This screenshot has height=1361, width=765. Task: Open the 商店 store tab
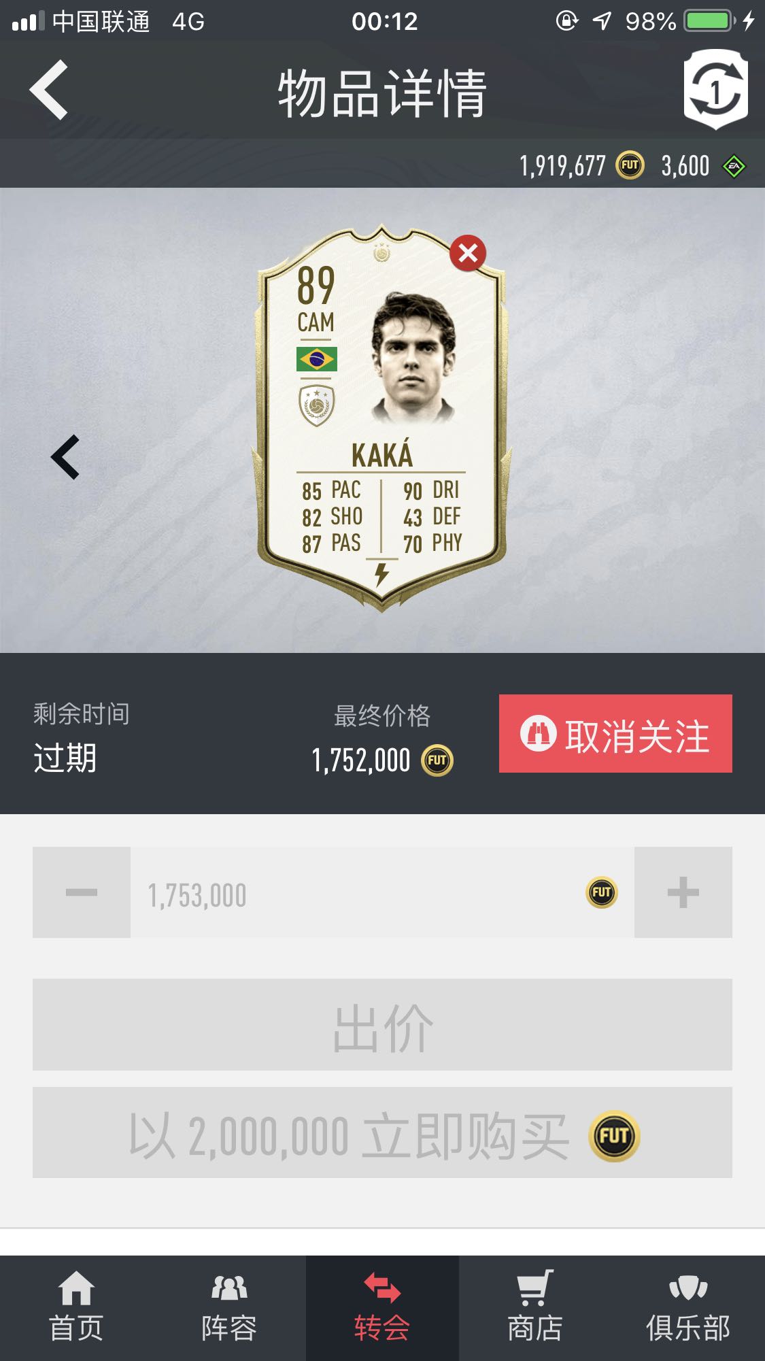535,1308
